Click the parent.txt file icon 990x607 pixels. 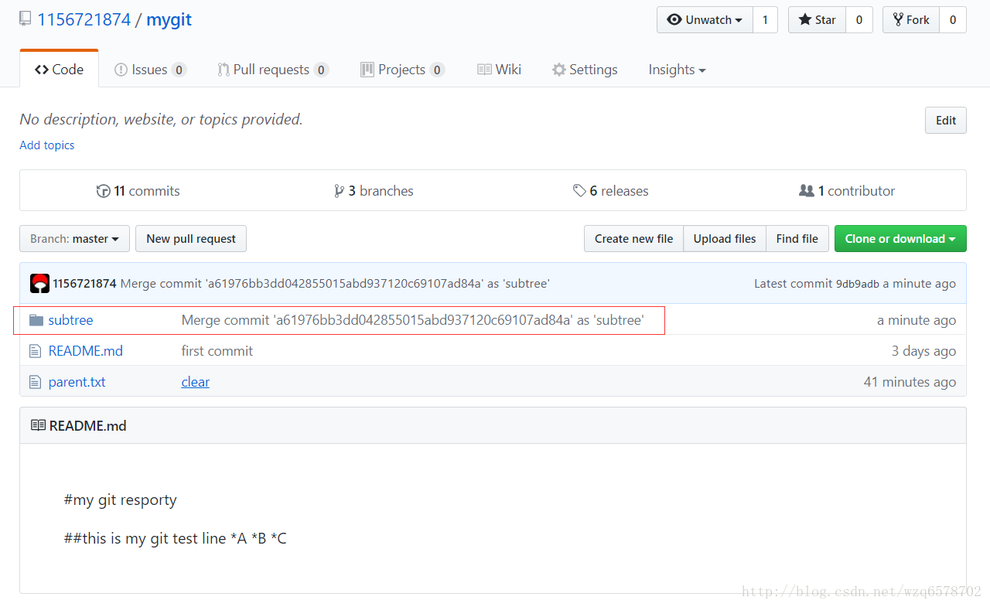tap(35, 382)
